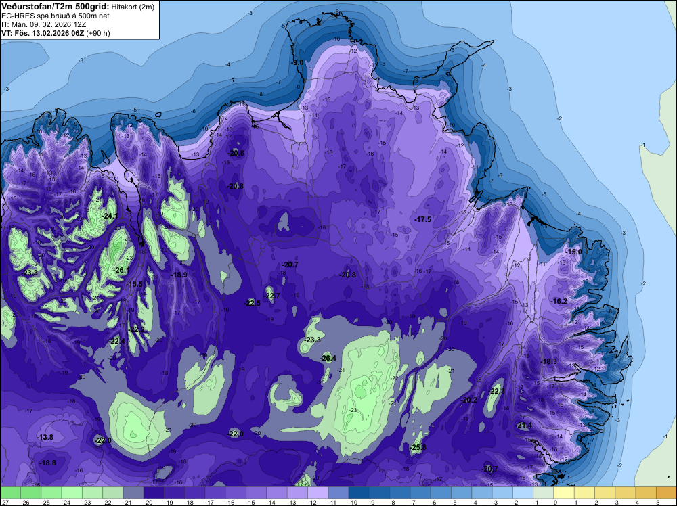The image size is (677, 506).
Task: Click the -9.0 temperature value near the coast
Action: point(297,63)
